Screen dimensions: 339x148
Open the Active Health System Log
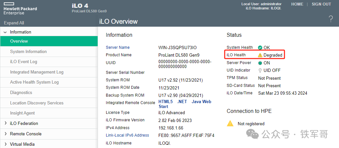49,82
